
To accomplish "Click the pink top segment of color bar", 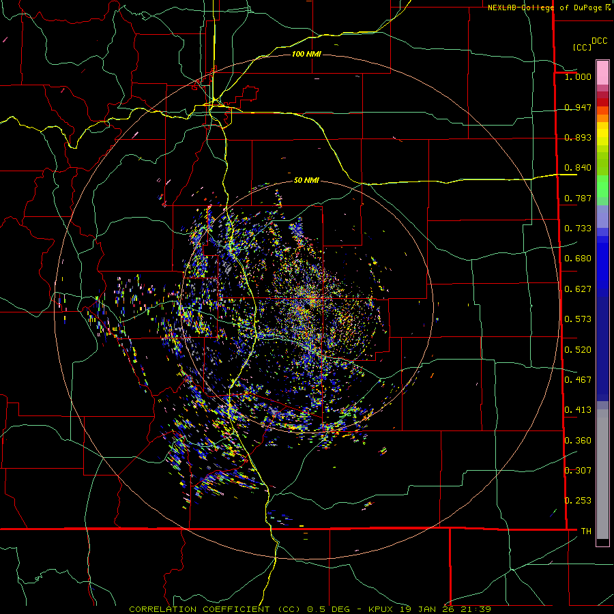I will point(602,72).
